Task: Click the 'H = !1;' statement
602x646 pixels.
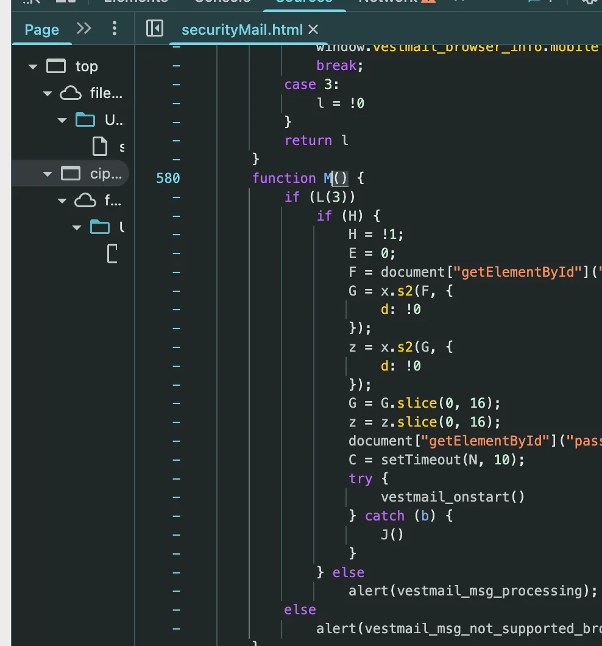Action: [376, 235]
